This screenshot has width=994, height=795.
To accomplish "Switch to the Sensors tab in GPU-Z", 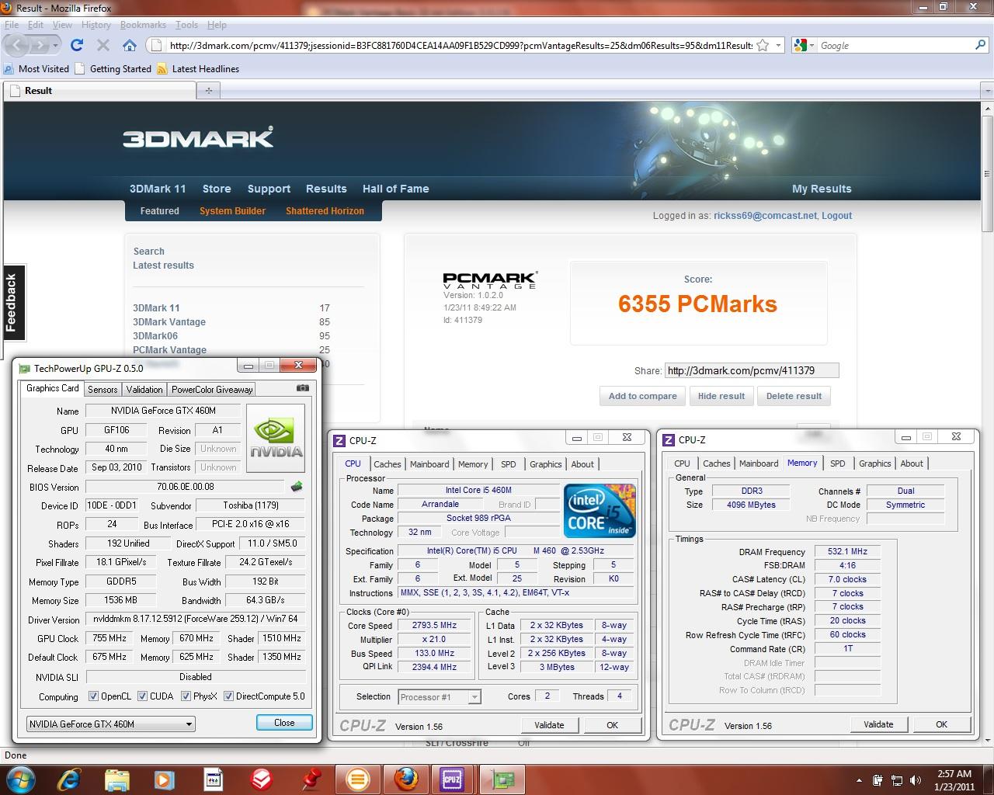I will coord(103,390).
